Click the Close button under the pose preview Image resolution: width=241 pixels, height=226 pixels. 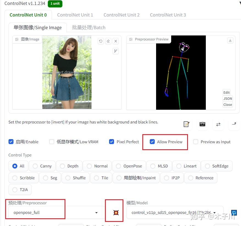click(x=228, y=104)
